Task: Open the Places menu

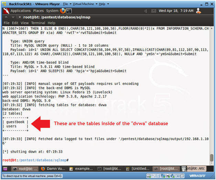Action: coord(38,11)
